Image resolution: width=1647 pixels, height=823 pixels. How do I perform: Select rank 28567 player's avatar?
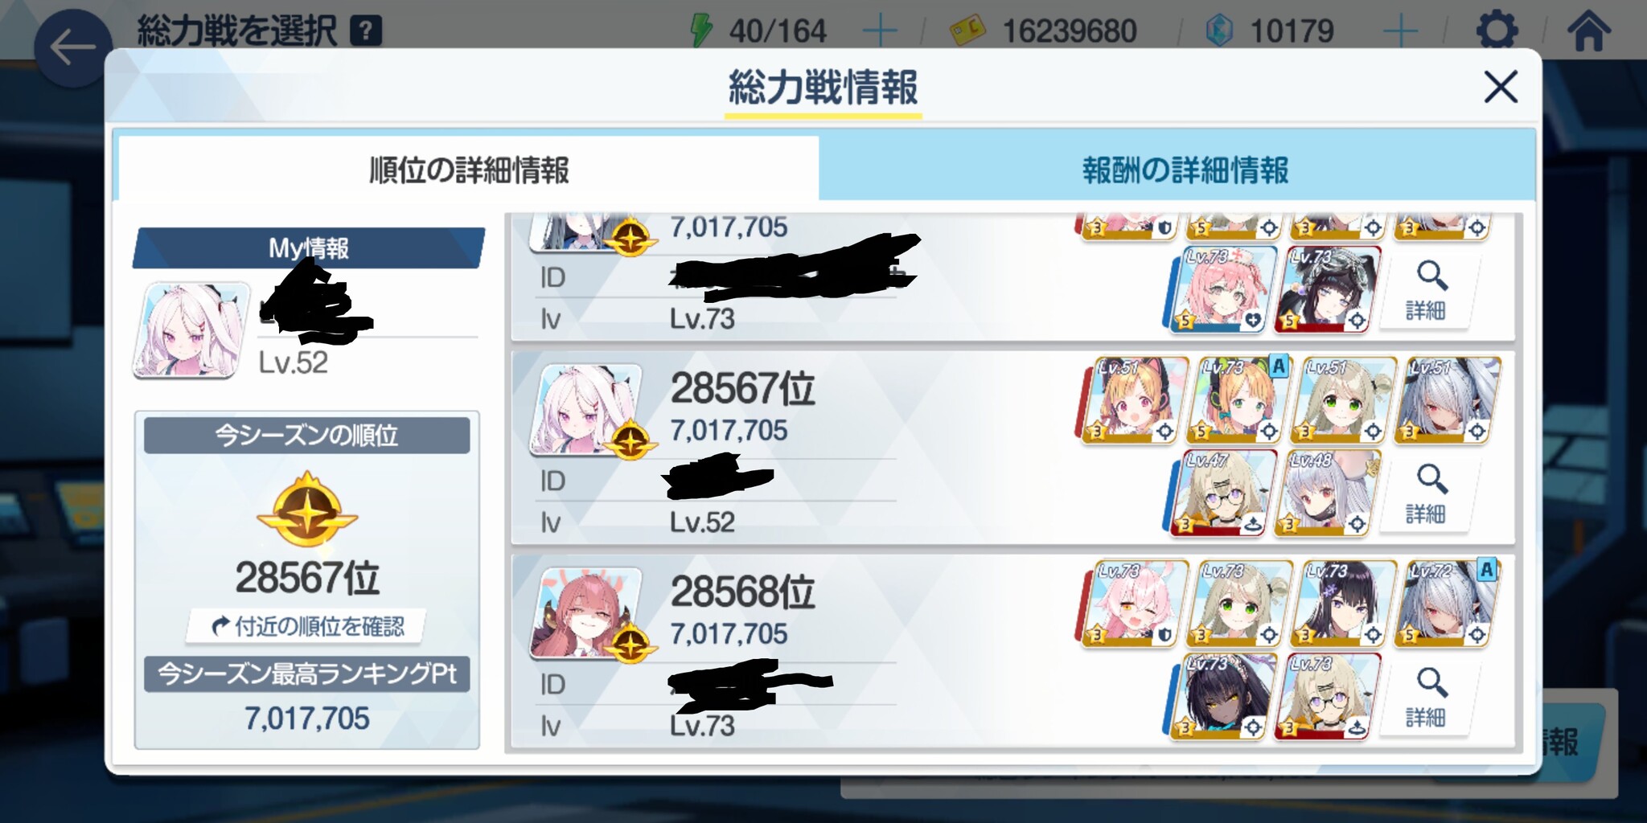tap(586, 410)
